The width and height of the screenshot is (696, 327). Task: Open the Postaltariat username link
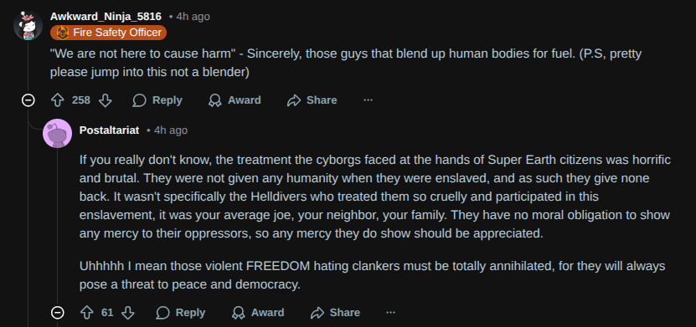pyautogui.click(x=109, y=130)
